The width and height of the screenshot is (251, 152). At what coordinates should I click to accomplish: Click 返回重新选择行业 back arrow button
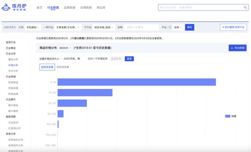233,27
